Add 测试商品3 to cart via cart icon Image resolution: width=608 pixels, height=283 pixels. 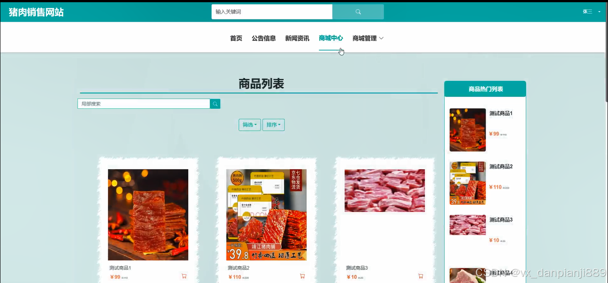pyautogui.click(x=421, y=276)
